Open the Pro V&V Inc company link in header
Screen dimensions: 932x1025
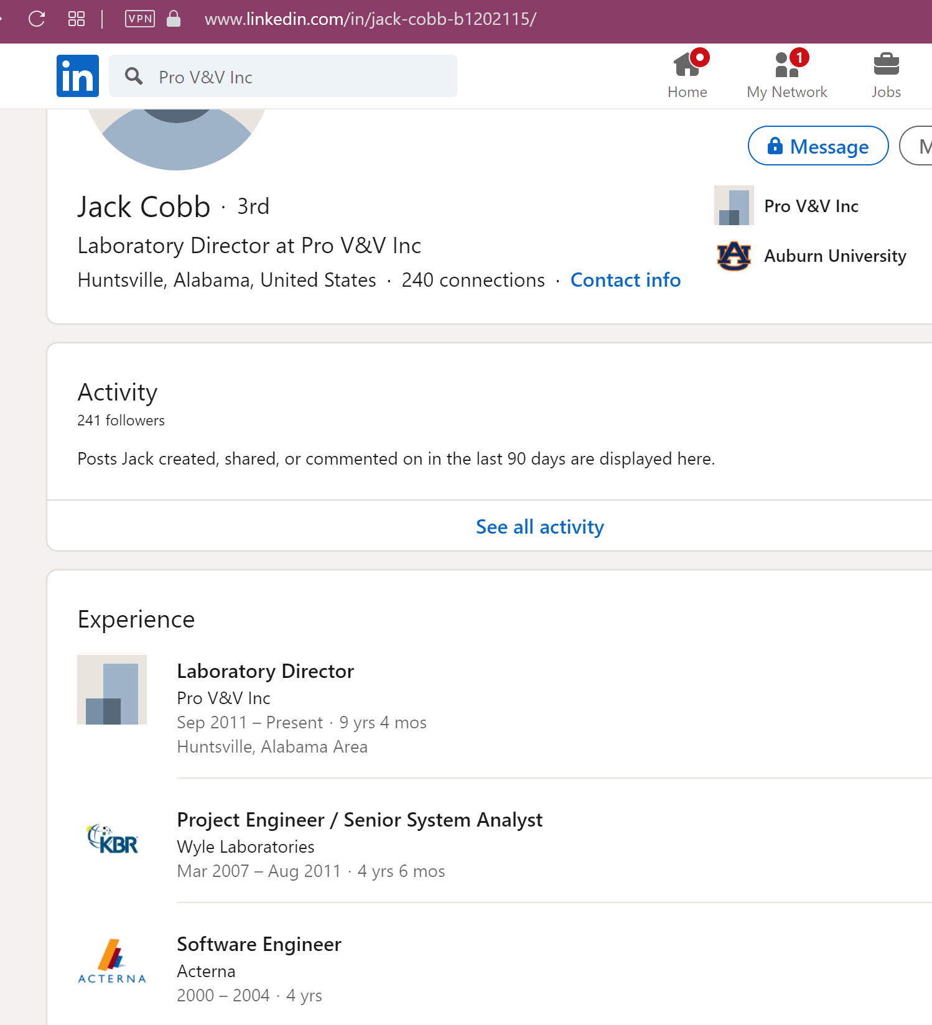811,206
